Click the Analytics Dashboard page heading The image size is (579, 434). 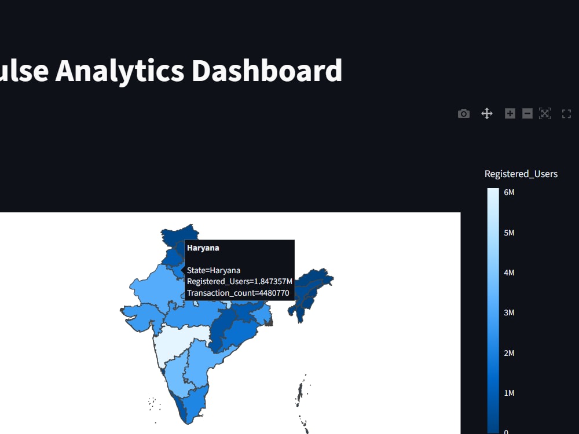pyautogui.click(x=199, y=71)
